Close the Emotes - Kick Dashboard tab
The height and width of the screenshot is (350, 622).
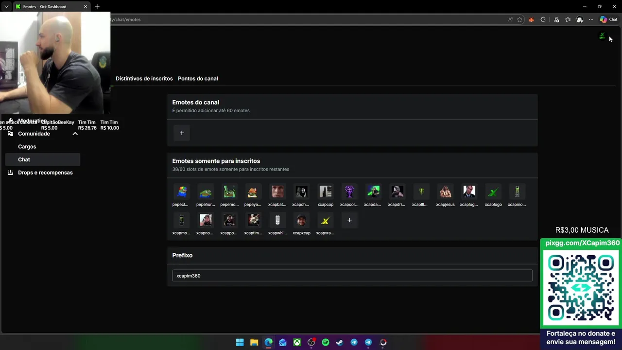86,6
